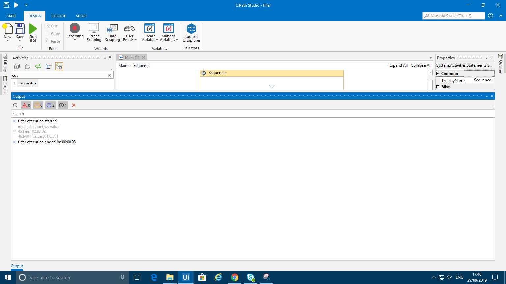Click inside the Universal Search box

[x=453, y=16]
